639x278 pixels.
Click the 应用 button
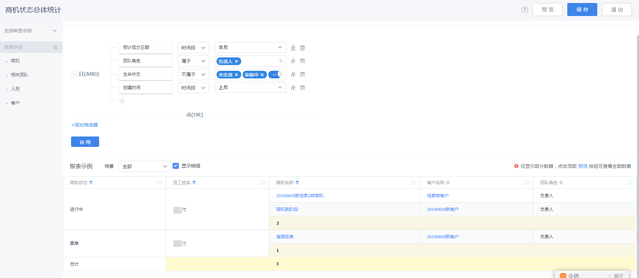[85, 142]
